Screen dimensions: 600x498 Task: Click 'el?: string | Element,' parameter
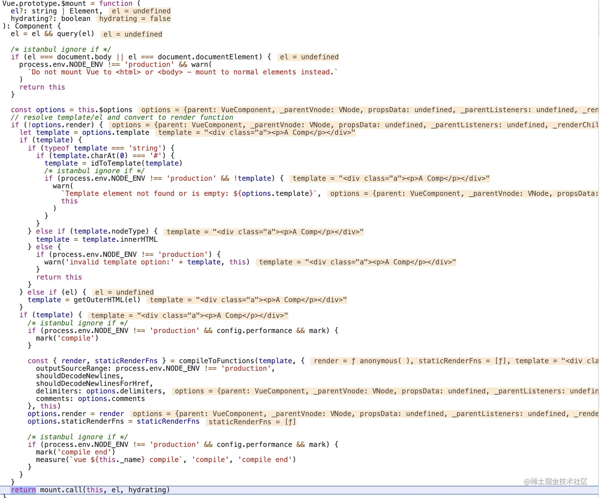click(x=57, y=11)
